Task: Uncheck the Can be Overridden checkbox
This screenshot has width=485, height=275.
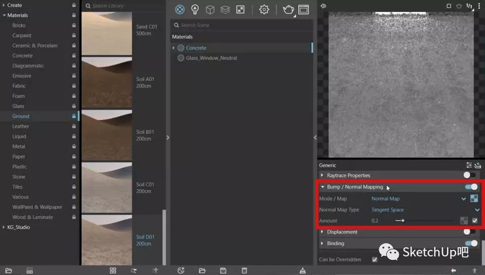Action: [x=374, y=259]
